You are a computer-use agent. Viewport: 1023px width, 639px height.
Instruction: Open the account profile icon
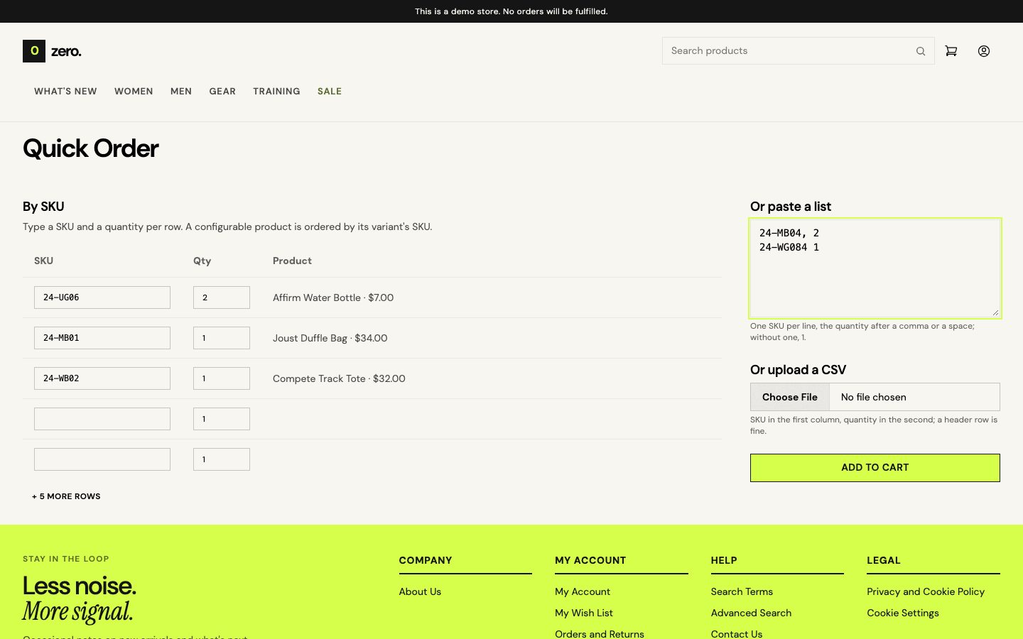[x=984, y=51]
